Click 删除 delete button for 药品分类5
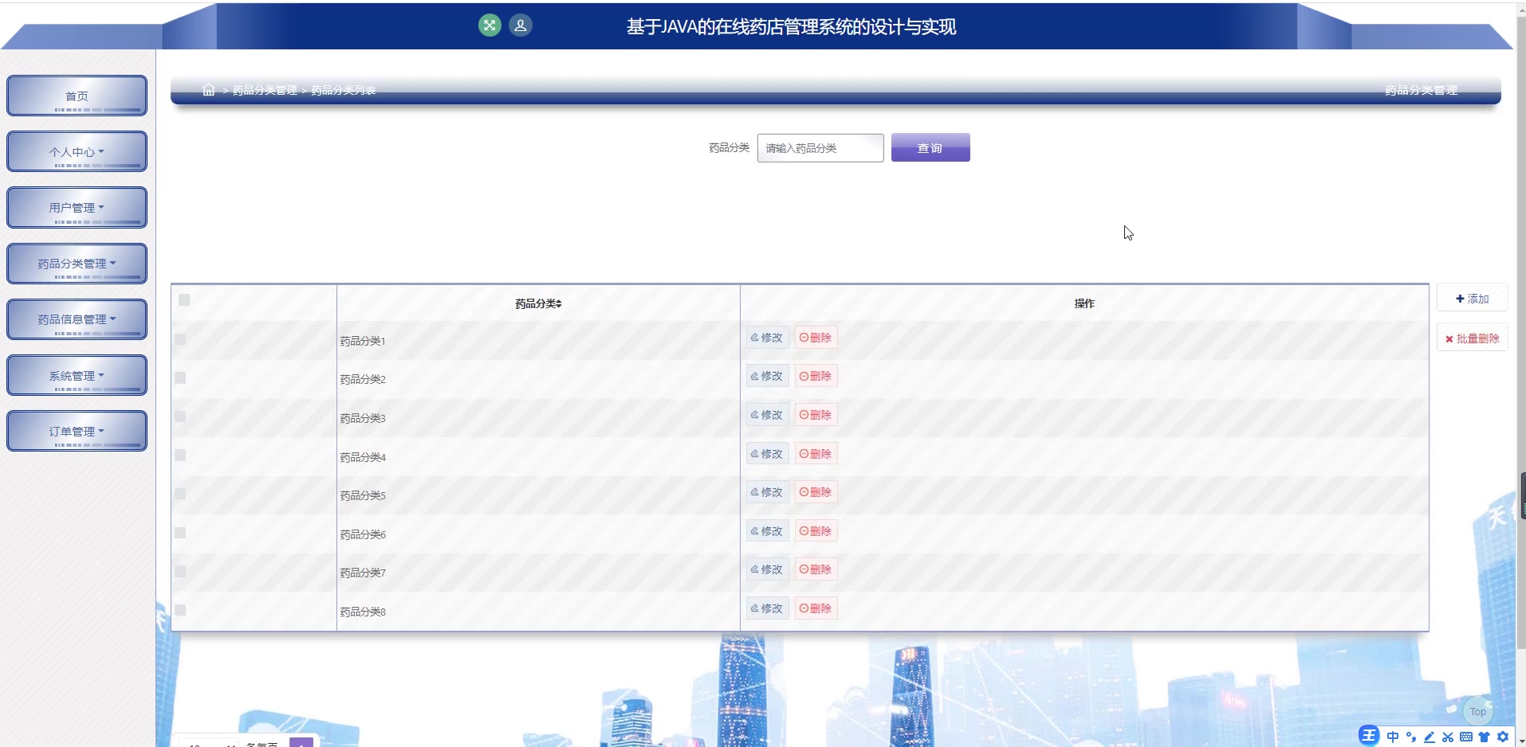This screenshot has height=747, width=1526. pyautogui.click(x=816, y=492)
